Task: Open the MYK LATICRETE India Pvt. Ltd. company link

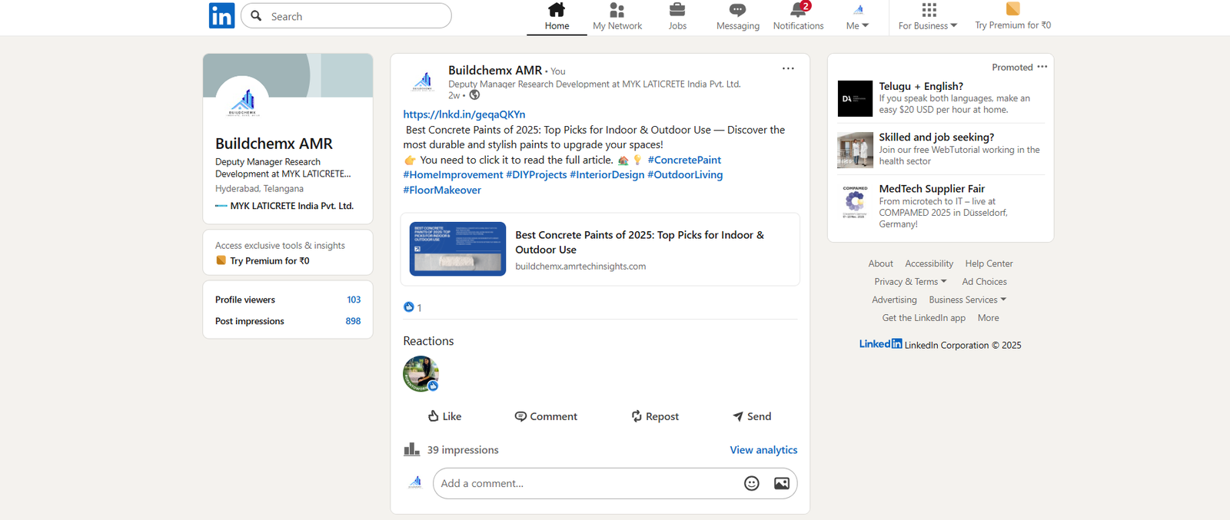Action: coord(284,206)
